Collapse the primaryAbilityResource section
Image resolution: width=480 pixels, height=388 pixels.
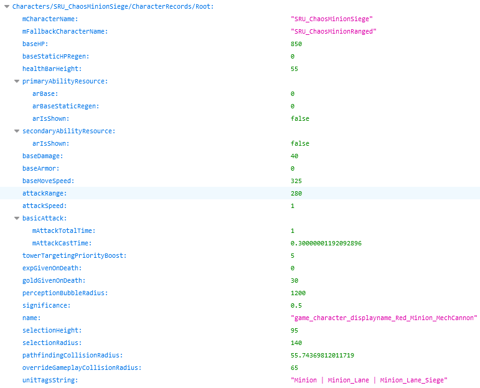click(17, 81)
